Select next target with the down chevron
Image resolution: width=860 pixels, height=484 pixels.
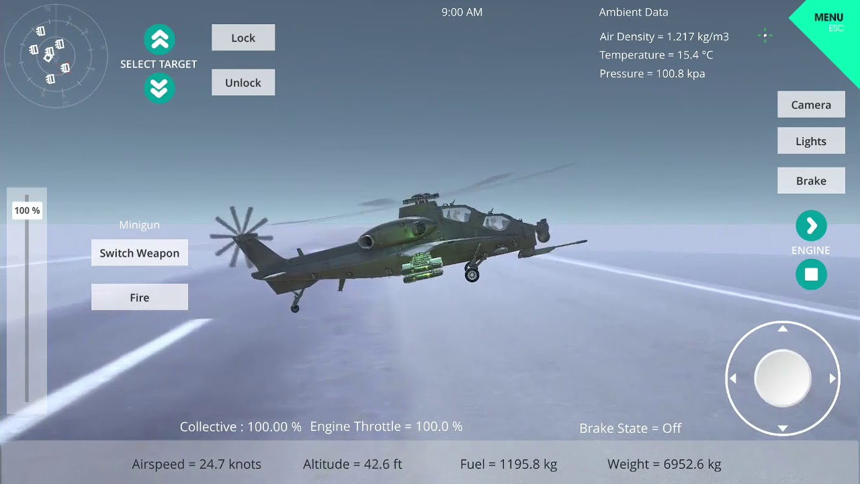[x=159, y=88]
